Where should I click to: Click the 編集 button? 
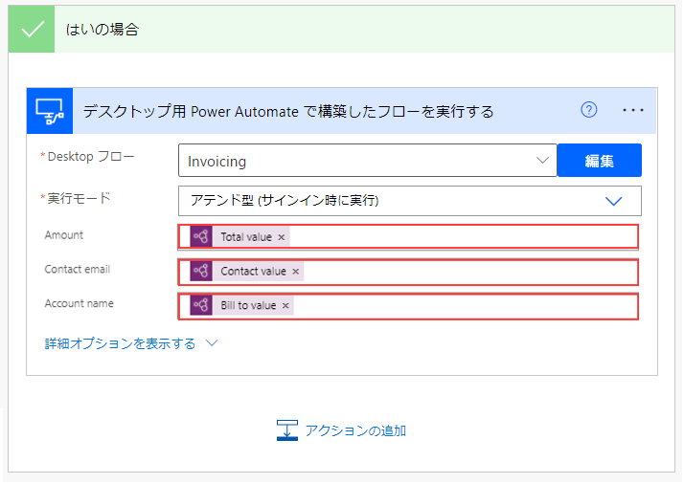[x=600, y=161]
